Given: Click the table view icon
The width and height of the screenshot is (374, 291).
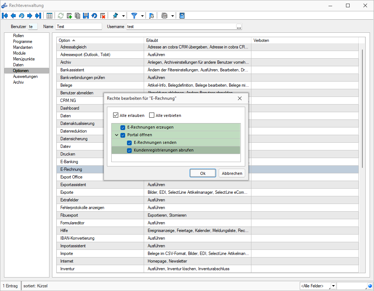Looking at the screenshot, I should point(49,16).
